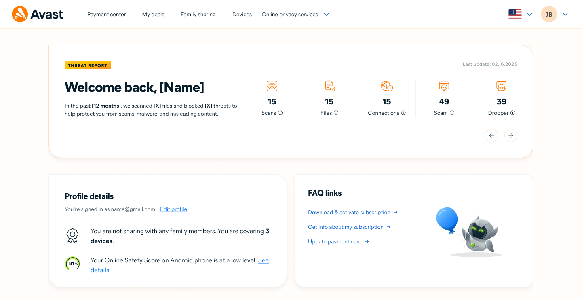Click Last update 02.16.2025 text
Viewport: 582px width, 300px height.
click(490, 64)
